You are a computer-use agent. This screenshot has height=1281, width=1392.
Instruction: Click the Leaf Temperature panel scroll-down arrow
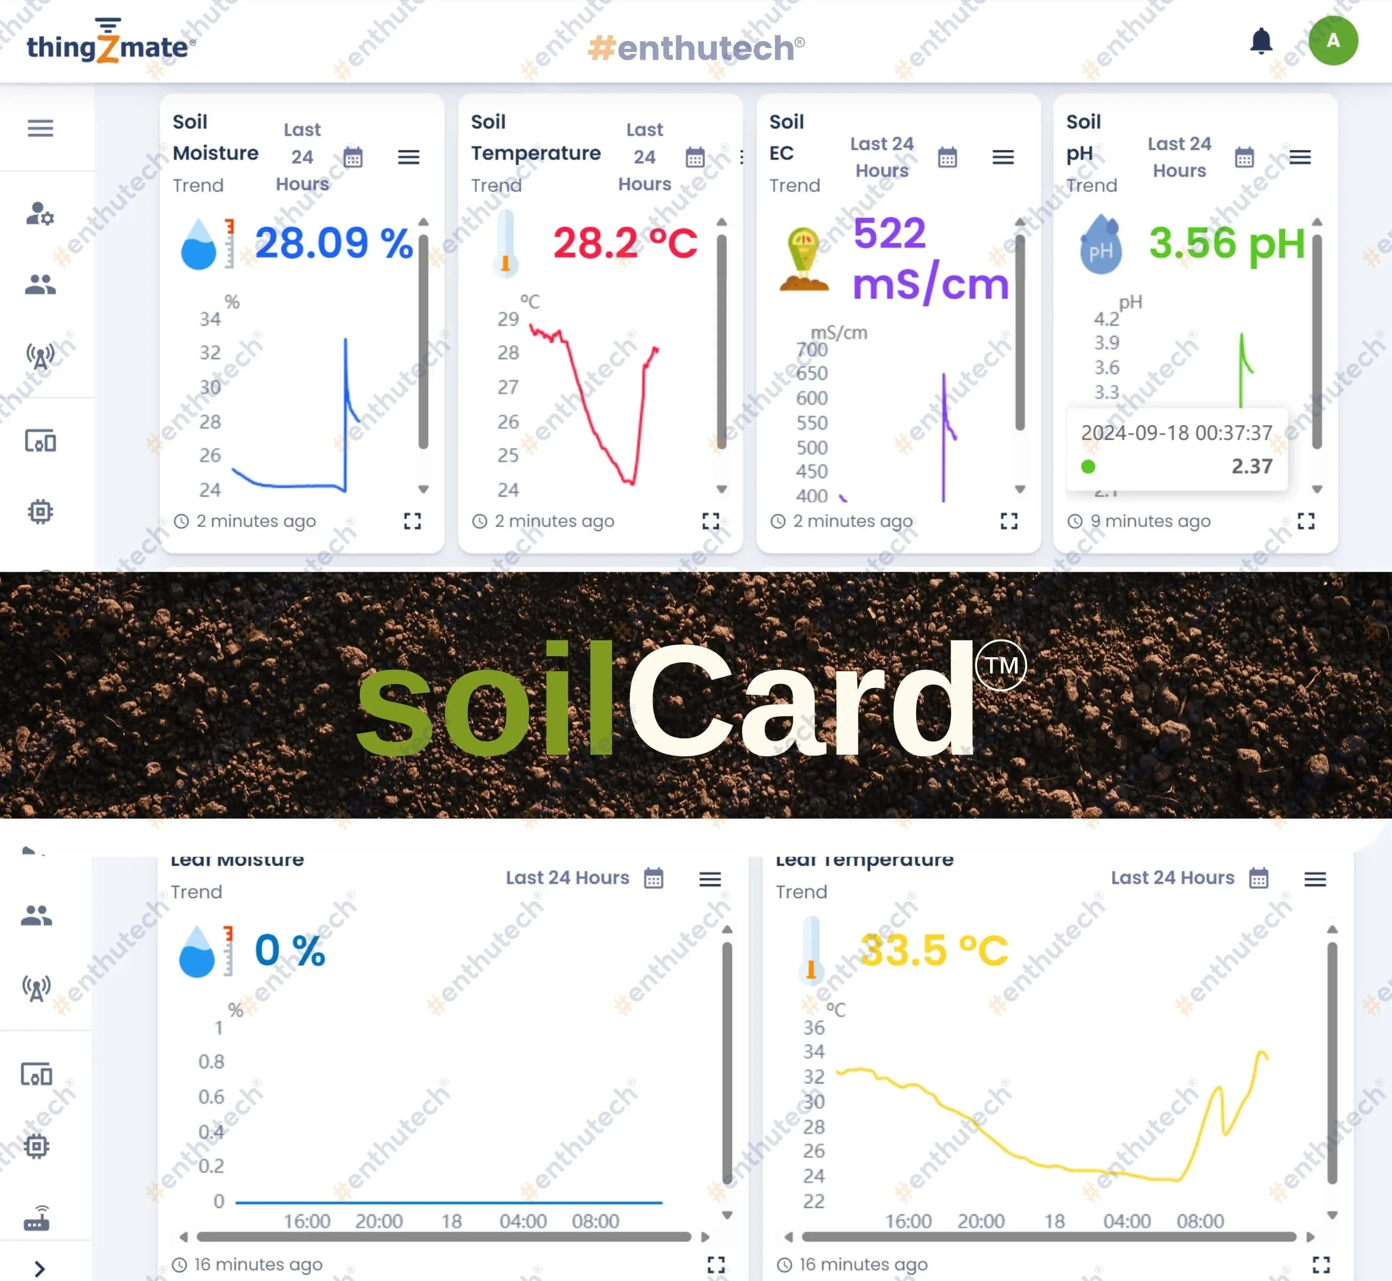point(1332,1214)
